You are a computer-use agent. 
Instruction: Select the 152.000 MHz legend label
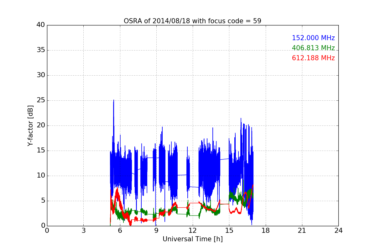(313, 38)
